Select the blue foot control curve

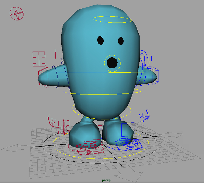[128, 144]
